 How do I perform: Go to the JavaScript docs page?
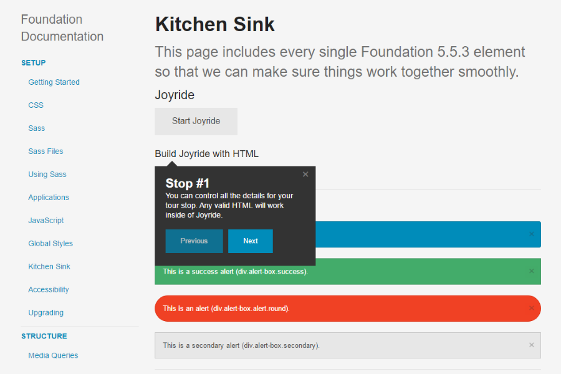tap(46, 221)
